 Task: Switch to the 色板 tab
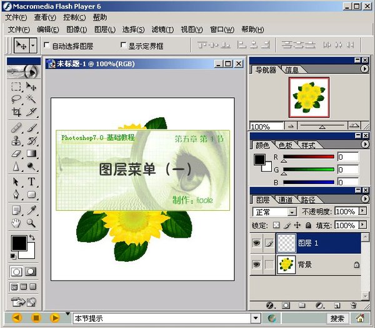tap(286, 145)
